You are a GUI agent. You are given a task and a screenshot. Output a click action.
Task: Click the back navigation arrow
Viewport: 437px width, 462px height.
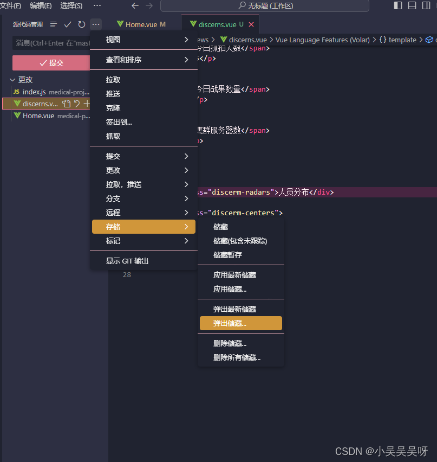coord(135,6)
